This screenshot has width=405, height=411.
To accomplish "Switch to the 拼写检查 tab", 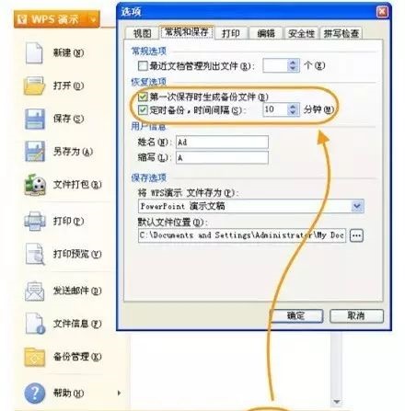I will tap(341, 33).
